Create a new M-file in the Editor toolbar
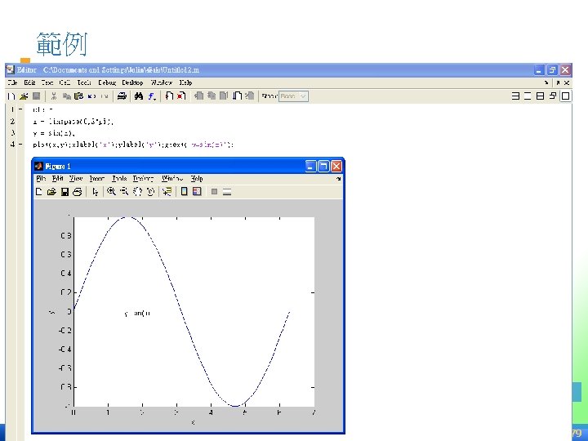The width and height of the screenshot is (588, 441). (x=11, y=96)
